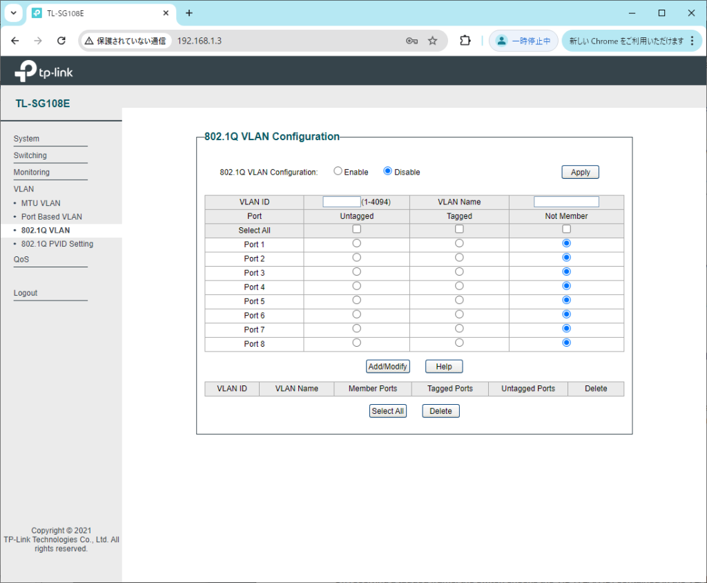Screen dimensions: 707x583
Task: Open Chrome three-dot menu
Action: coord(693,41)
